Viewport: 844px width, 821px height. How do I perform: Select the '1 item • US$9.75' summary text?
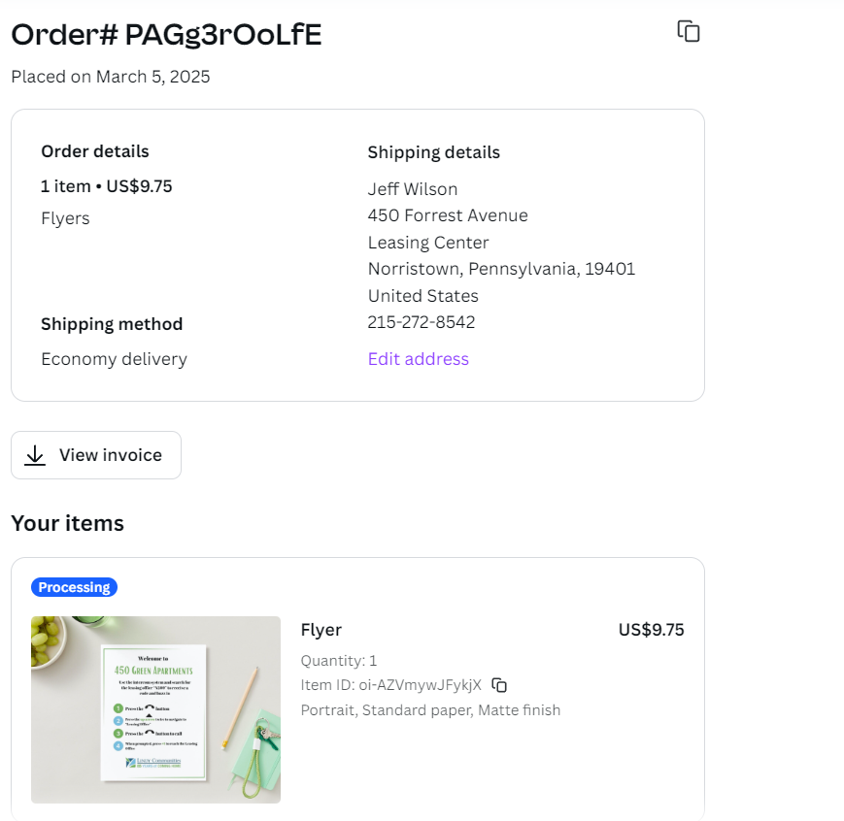click(x=107, y=186)
